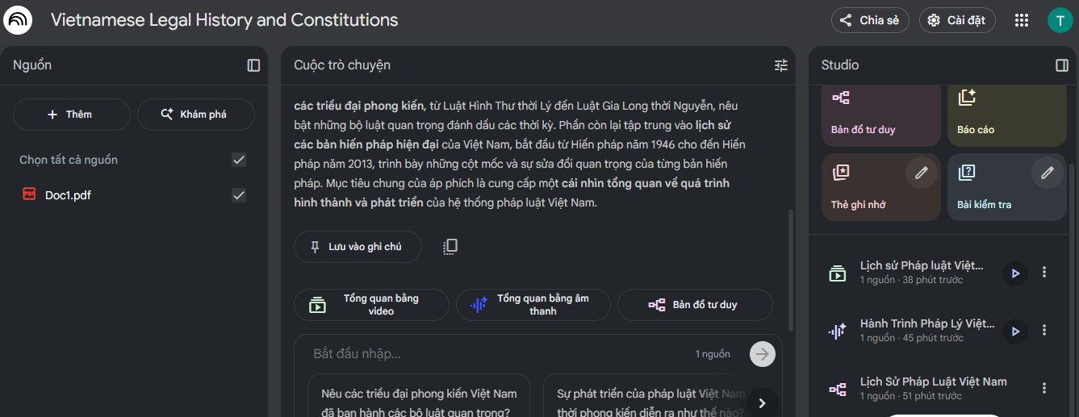Click the Bắt đầu nhập chat input

click(x=500, y=353)
